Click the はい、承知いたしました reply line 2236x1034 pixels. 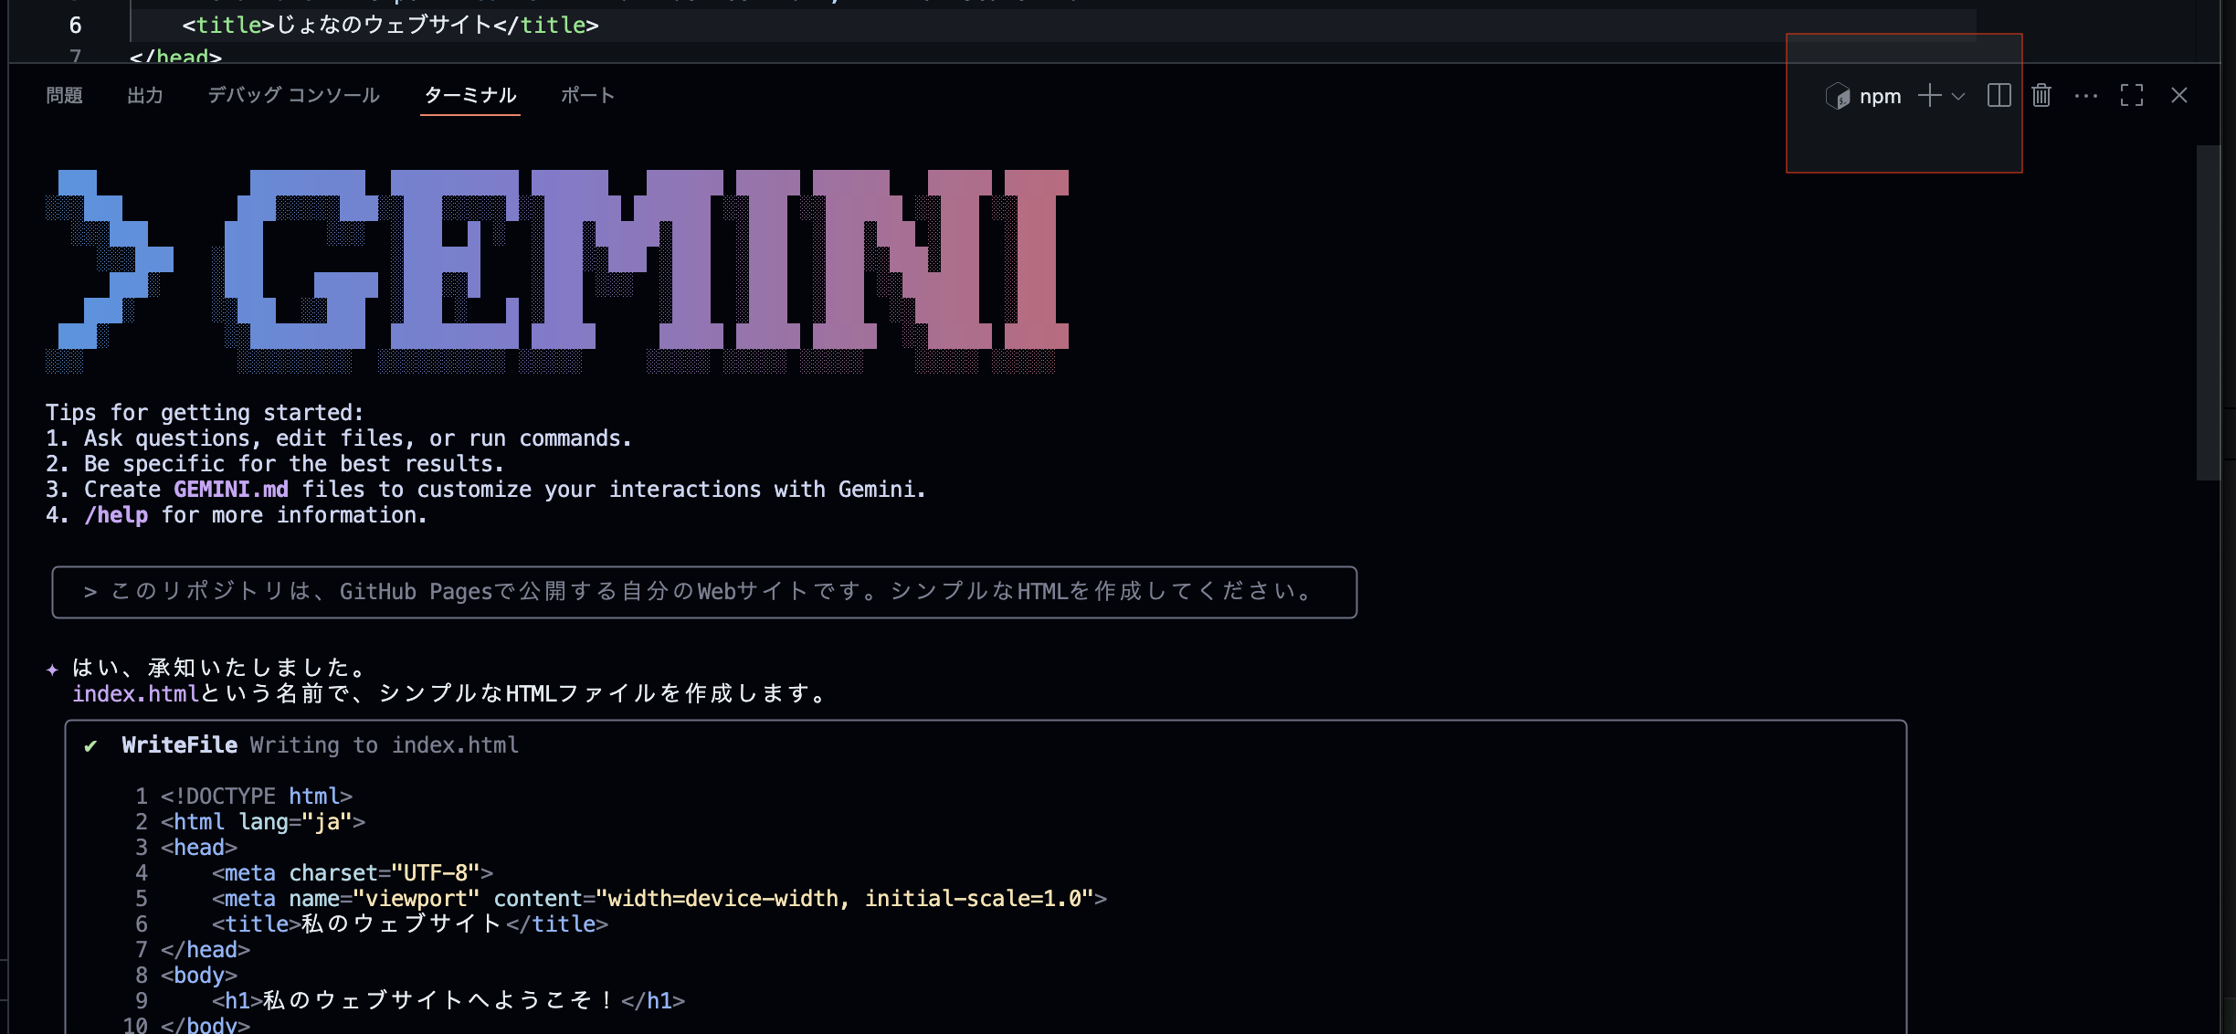click(x=219, y=669)
